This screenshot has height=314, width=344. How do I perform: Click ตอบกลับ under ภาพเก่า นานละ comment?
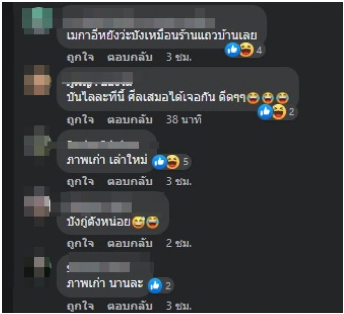pos(130,306)
